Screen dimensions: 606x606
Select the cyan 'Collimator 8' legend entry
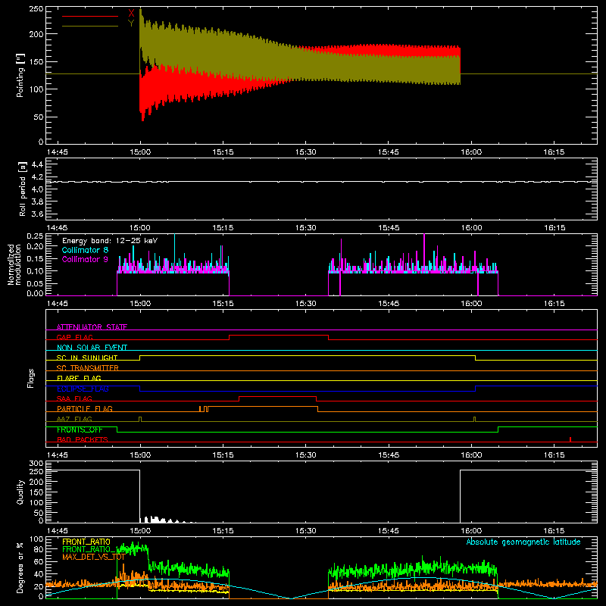[85, 250]
